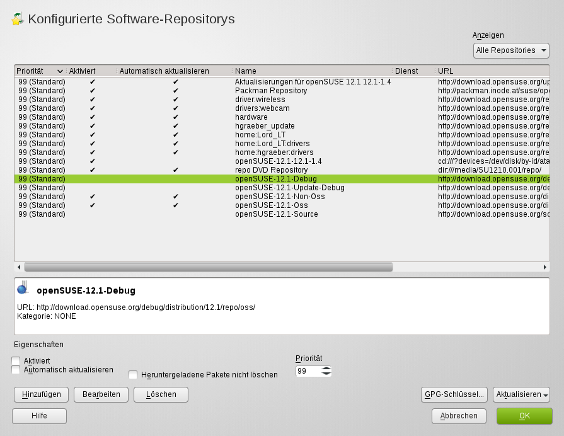Click the Löschen button
This screenshot has width=564, height=436.
pos(161,394)
